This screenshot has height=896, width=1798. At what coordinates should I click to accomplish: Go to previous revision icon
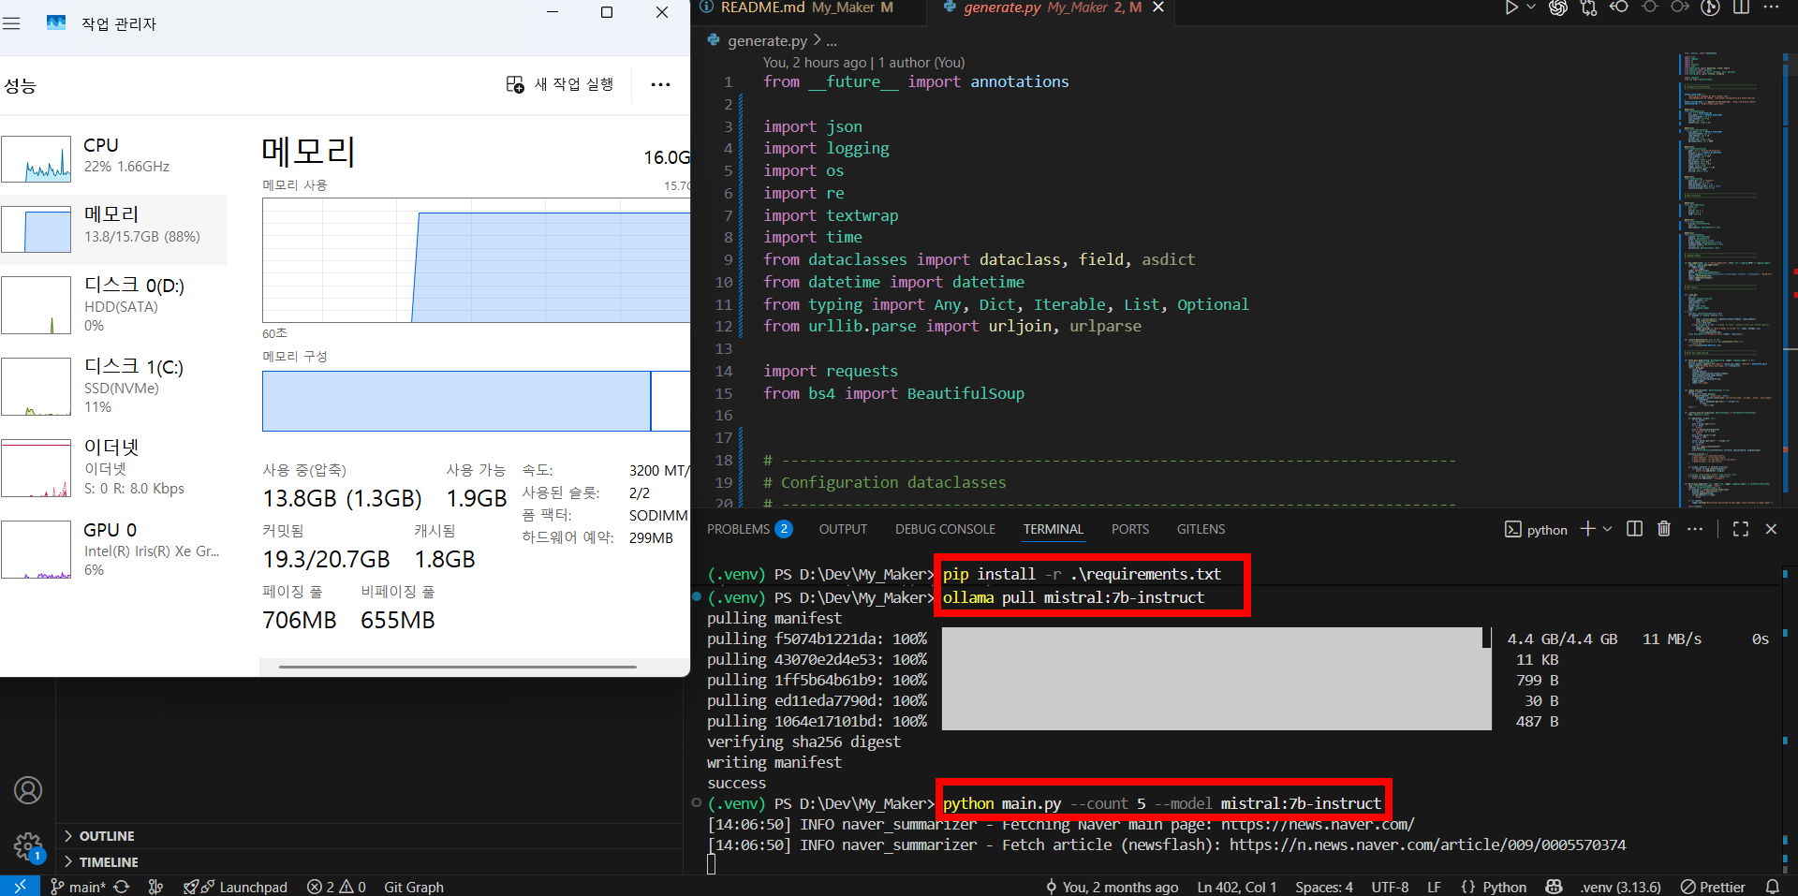coord(1619,7)
